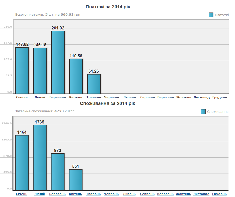Image resolution: width=235 pixels, height=197 pixels.
Task: Click the Грудень month link
Action: pos(219,194)
